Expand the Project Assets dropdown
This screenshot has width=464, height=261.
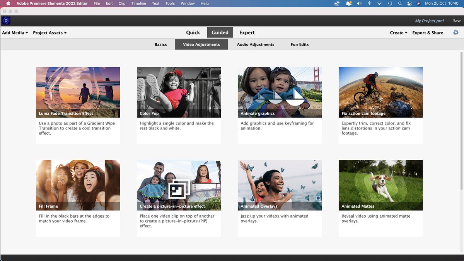49,32
